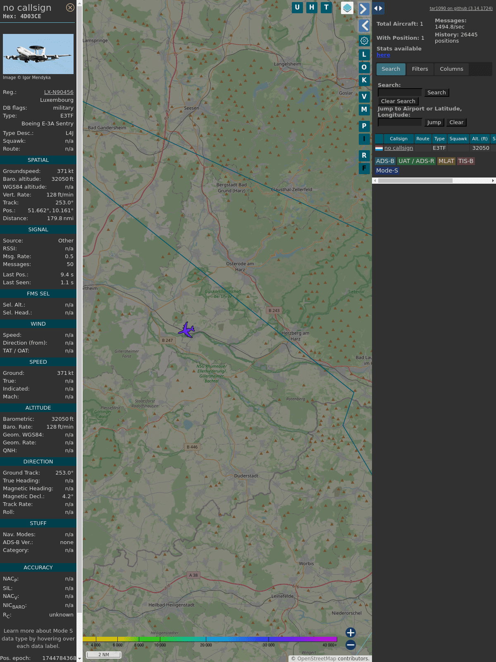
Task: Toggle the O map button
Action: coord(364,67)
